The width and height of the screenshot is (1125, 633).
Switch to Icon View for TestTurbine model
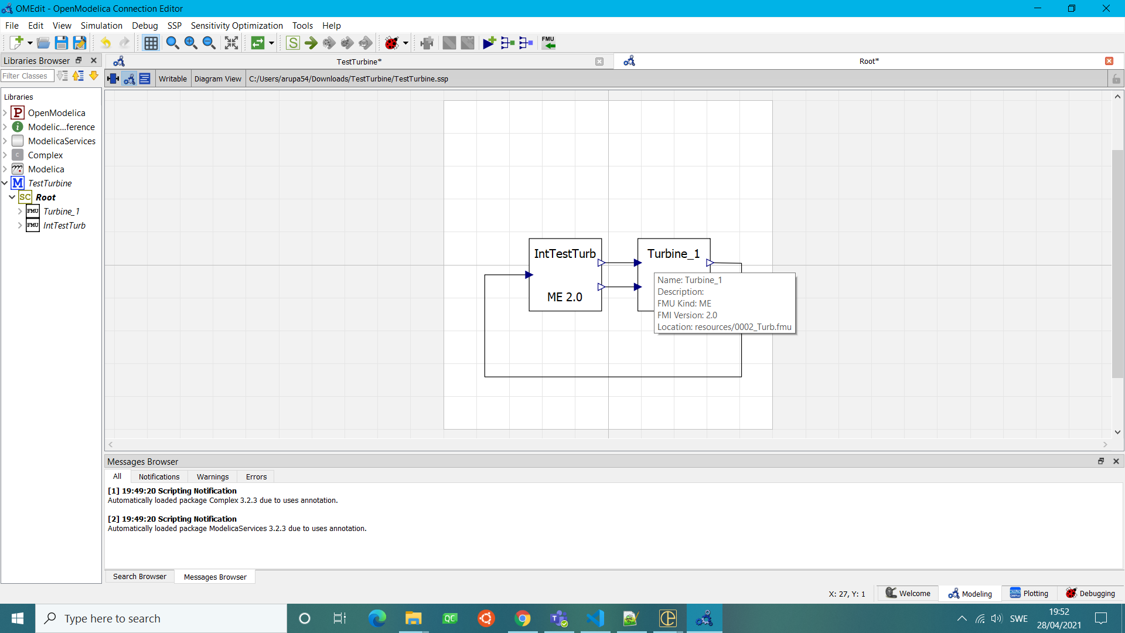(112, 78)
